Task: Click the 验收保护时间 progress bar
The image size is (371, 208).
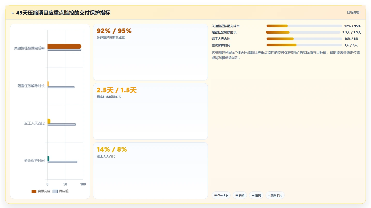Action: click(304, 45)
